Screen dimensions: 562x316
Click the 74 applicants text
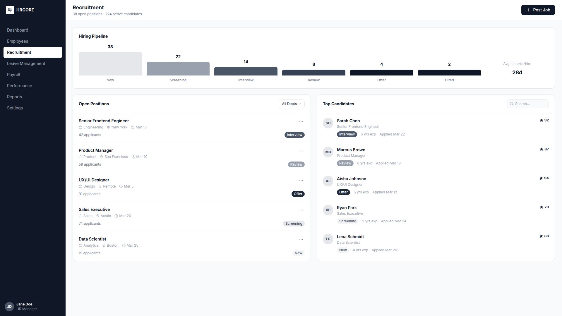90,224
